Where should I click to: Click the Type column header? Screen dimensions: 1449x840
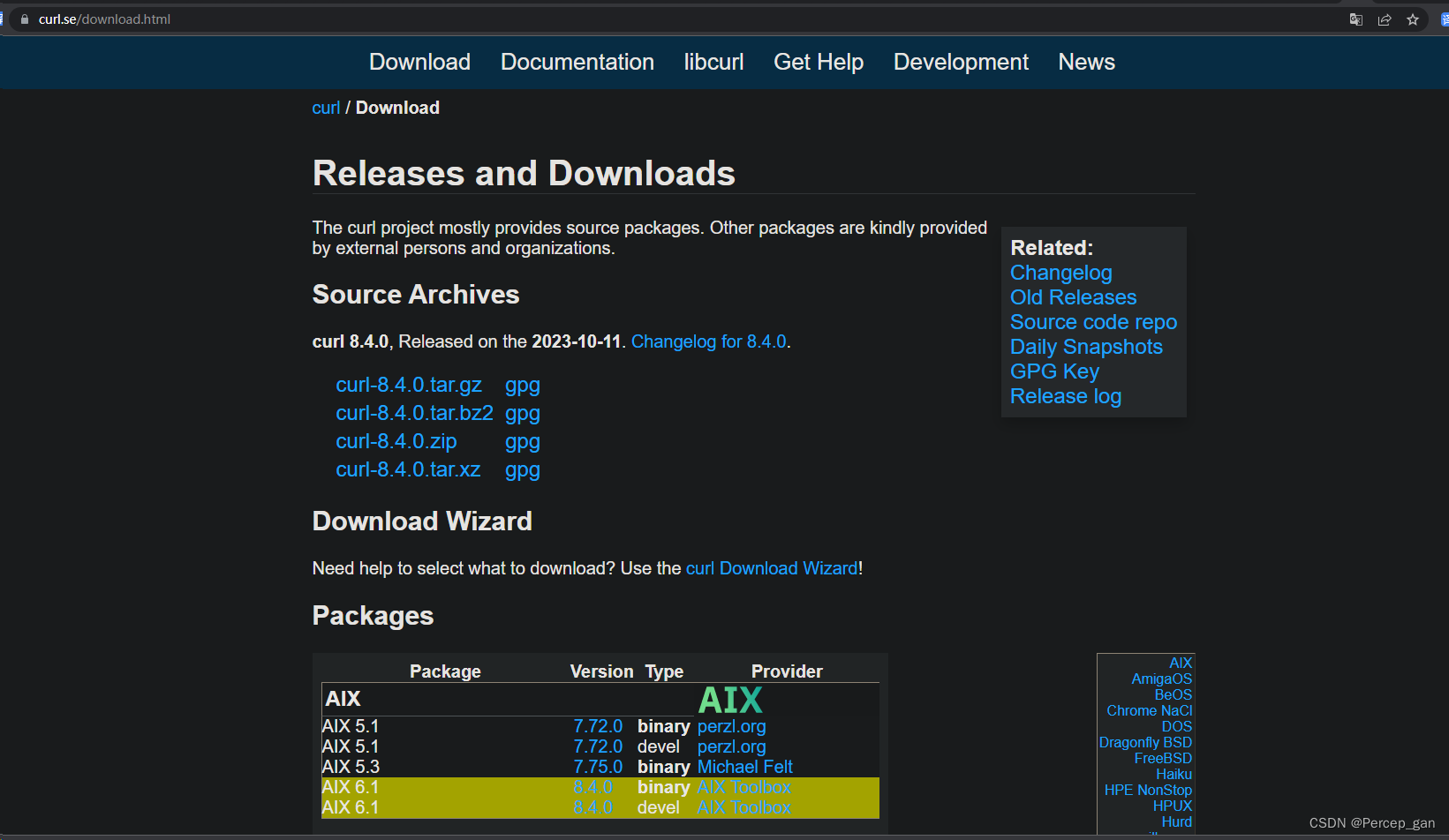point(664,671)
